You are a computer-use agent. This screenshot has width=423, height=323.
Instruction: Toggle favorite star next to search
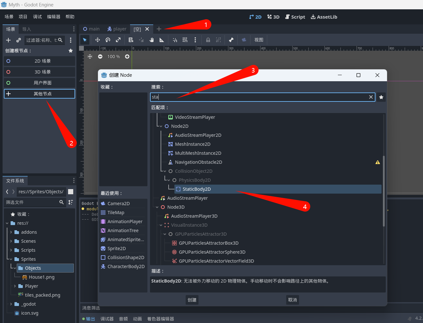[x=381, y=97]
